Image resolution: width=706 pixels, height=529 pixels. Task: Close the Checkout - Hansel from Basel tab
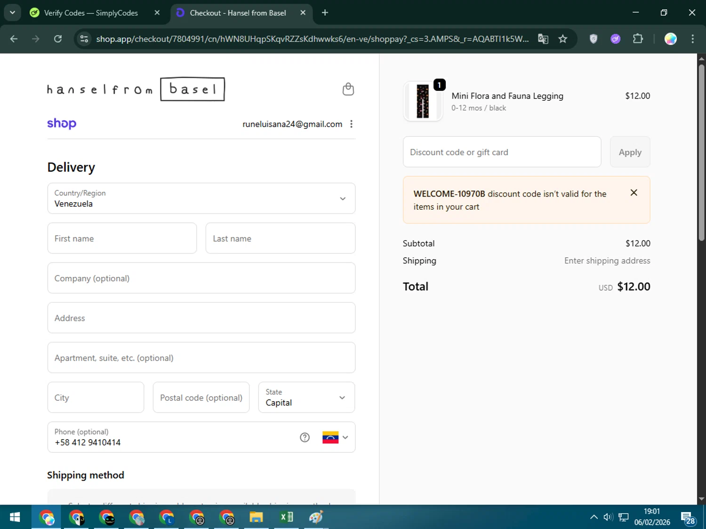point(303,13)
